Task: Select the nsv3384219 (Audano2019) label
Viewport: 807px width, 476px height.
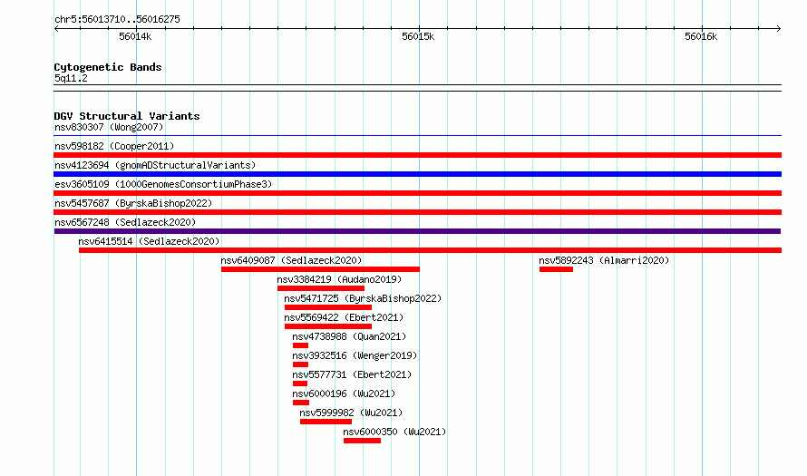Action: coord(339,279)
